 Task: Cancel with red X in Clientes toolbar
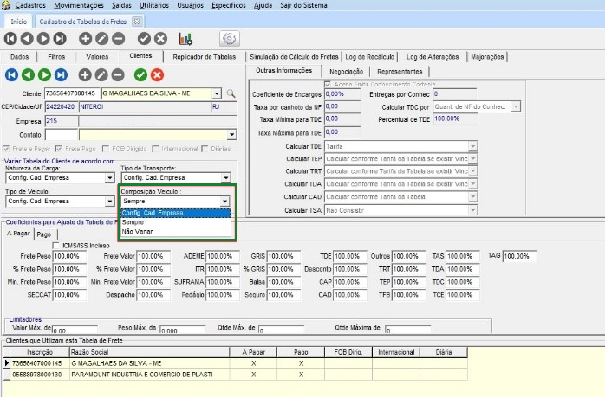[x=157, y=74]
